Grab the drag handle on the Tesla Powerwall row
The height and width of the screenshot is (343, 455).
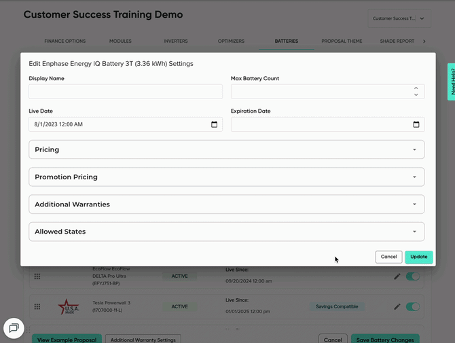pos(37,306)
